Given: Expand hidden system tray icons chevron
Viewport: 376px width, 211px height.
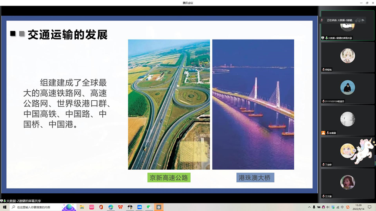Looking at the screenshot, I should point(309,208).
